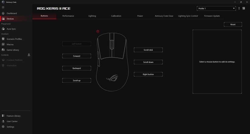Image resolution: width=250 pixels, height=134 pixels.
Task: Click the 'Select a mouse button' hint text
Action: [217, 62]
